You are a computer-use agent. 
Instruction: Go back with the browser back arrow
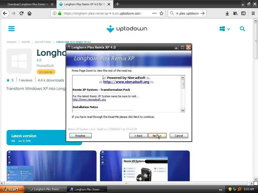[x=5, y=13]
